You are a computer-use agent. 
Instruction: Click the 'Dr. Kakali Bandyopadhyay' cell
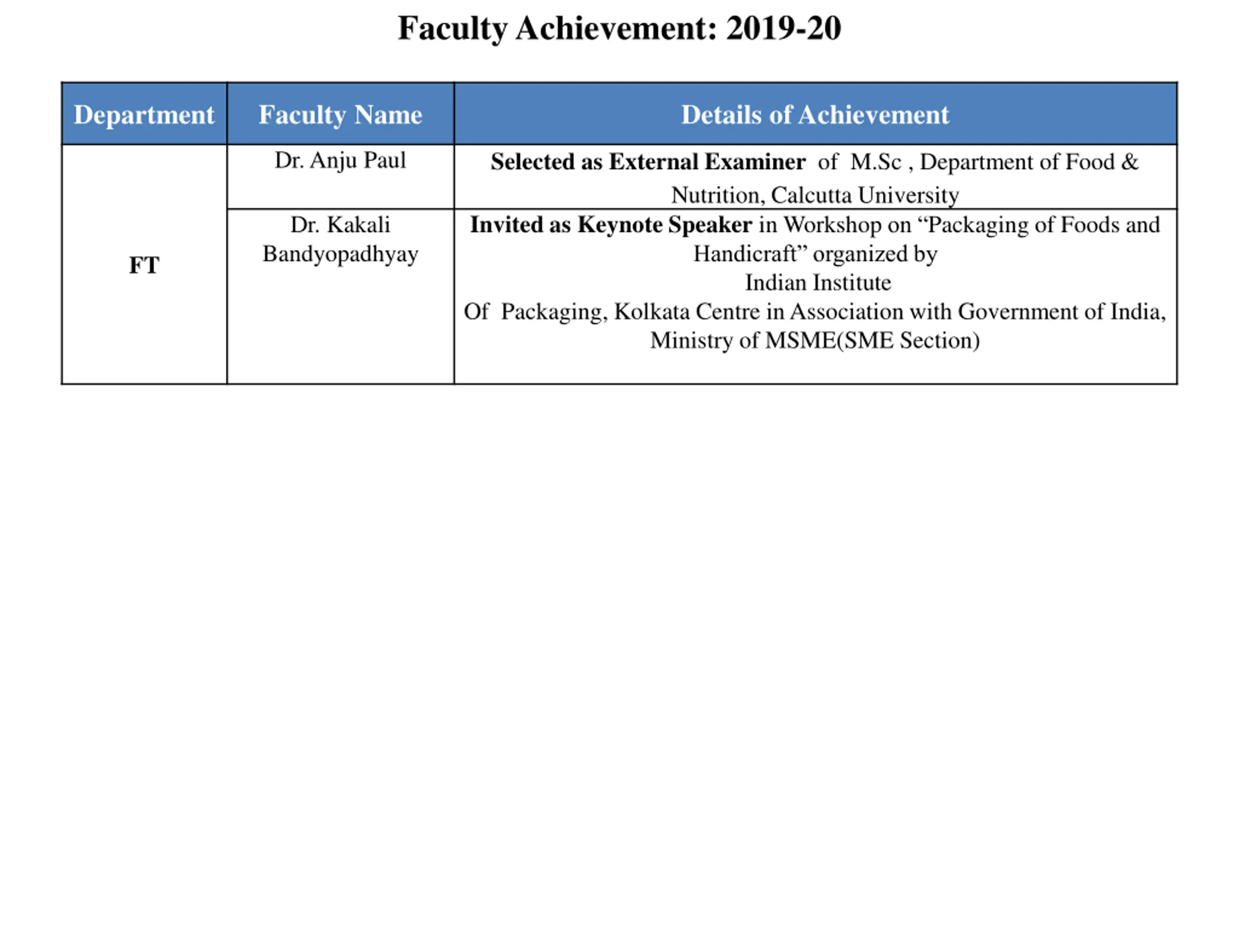341,296
